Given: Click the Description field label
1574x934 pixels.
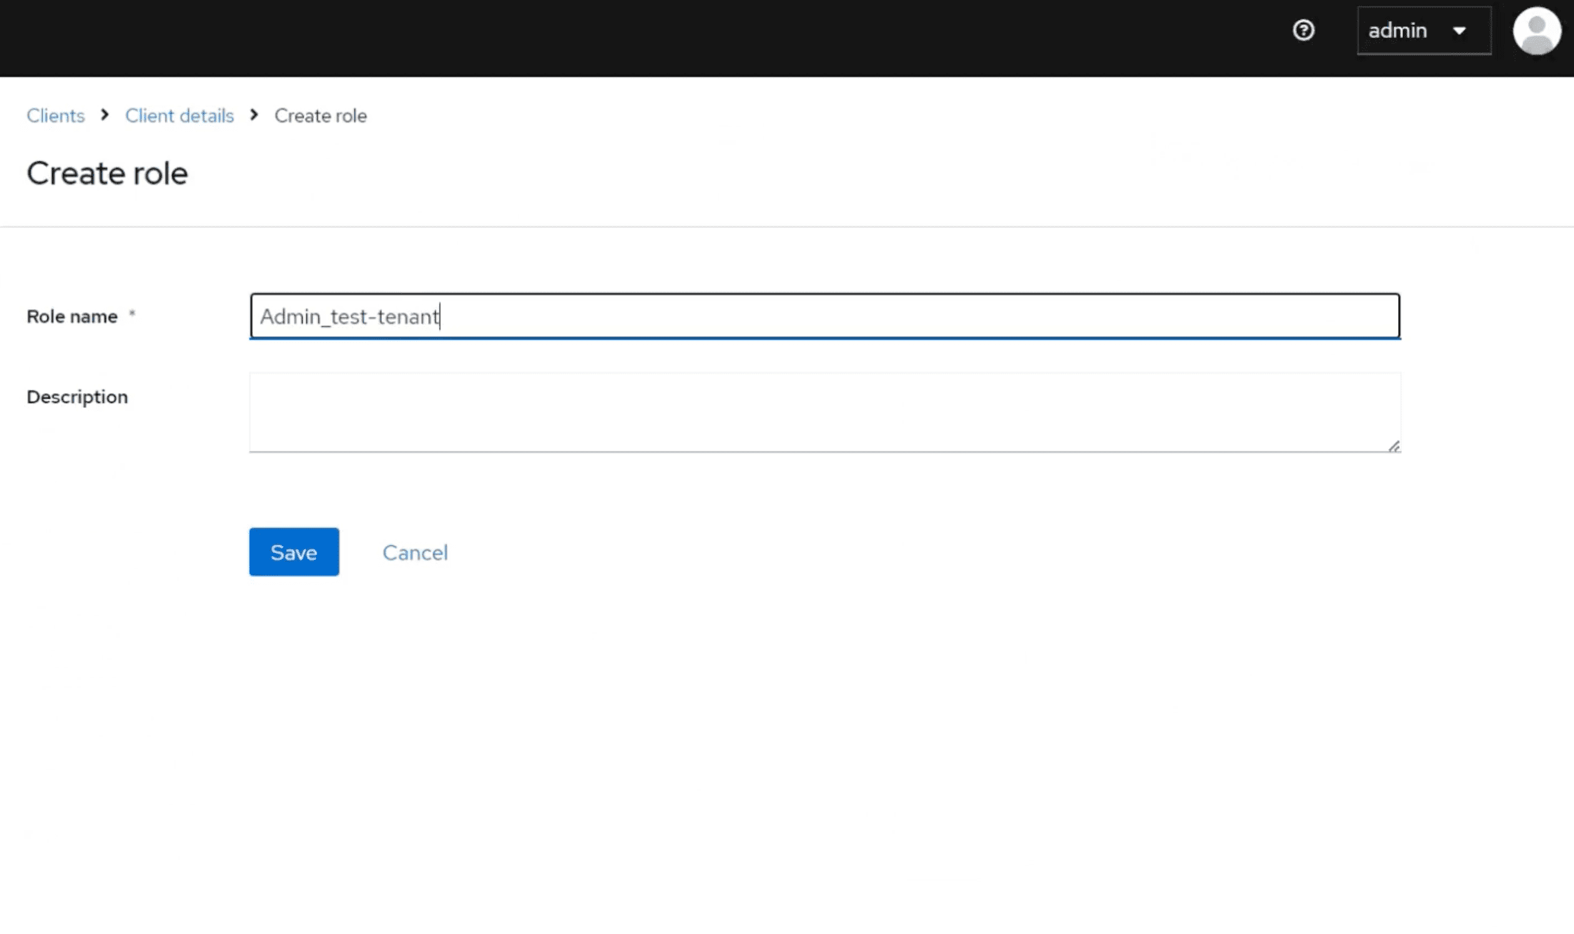Looking at the screenshot, I should 77,397.
